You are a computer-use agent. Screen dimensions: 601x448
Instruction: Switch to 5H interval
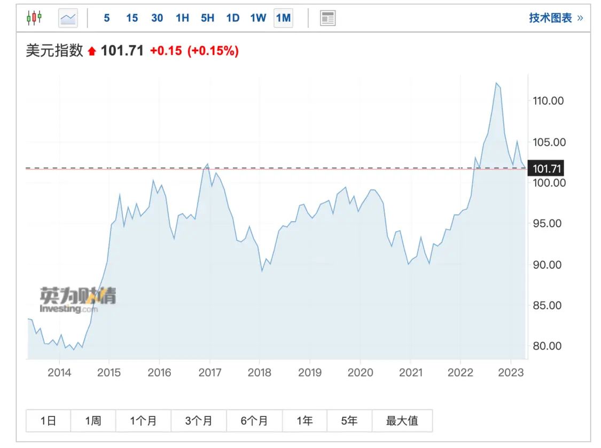(207, 18)
